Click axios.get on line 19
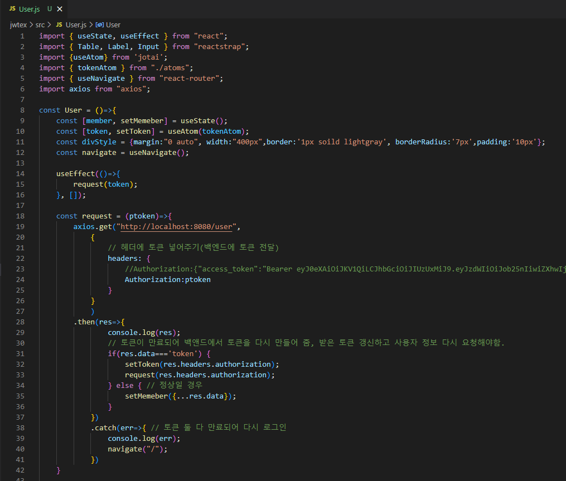566x481 pixels. [x=93, y=227]
